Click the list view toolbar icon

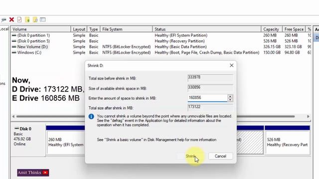[43, 20]
